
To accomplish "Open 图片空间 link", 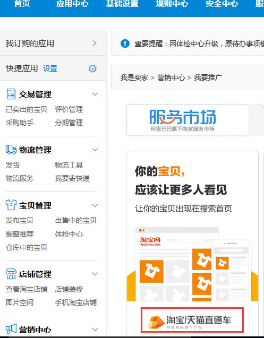I will click(20, 302).
